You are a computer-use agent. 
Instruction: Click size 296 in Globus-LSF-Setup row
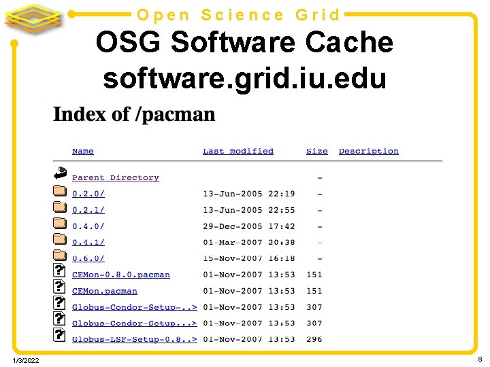(314, 339)
